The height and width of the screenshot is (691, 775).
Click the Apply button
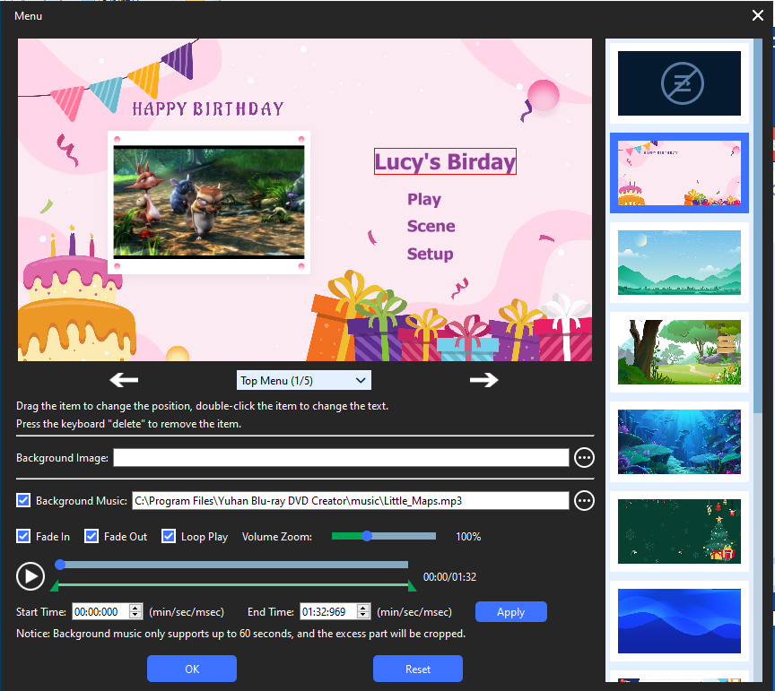tap(510, 612)
